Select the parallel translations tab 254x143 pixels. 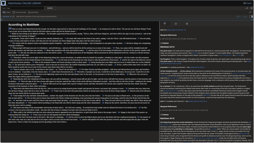(x=176, y=24)
